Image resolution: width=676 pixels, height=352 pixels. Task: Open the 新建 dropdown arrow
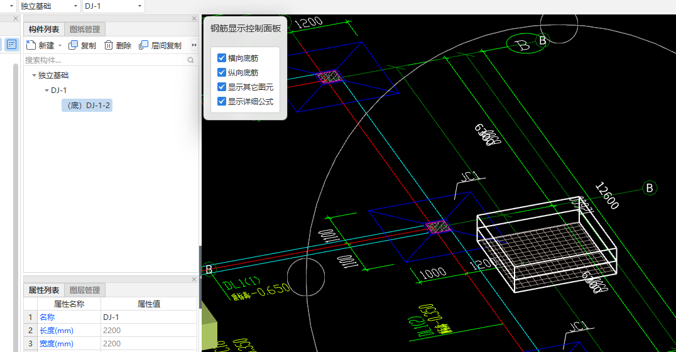pos(60,45)
